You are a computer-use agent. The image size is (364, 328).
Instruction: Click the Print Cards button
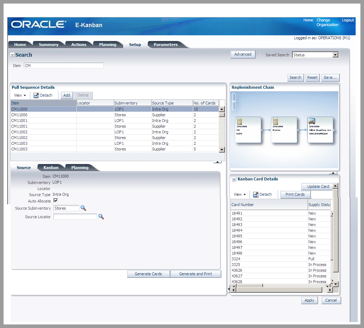point(295,194)
